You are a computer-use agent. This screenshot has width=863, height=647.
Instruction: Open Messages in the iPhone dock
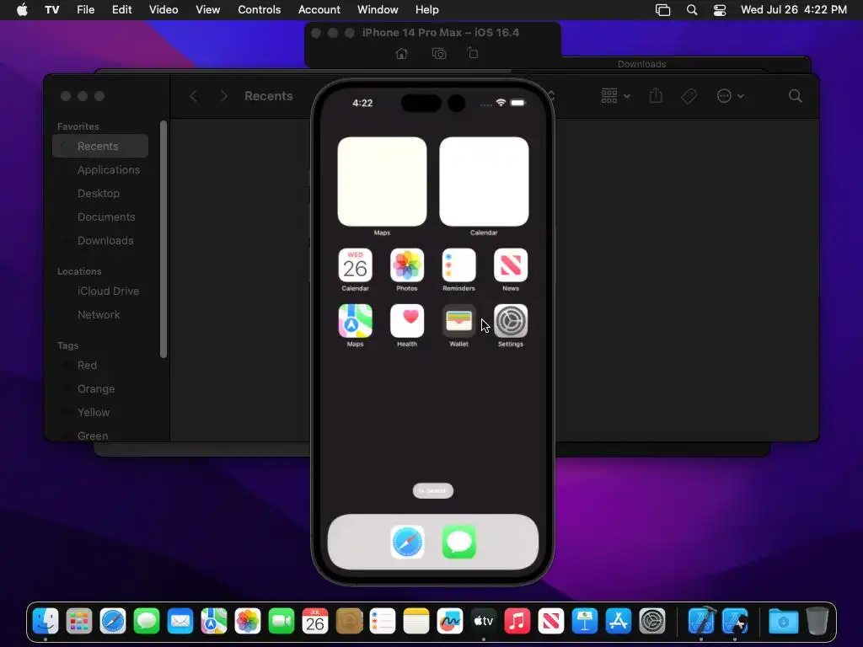pyautogui.click(x=459, y=542)
